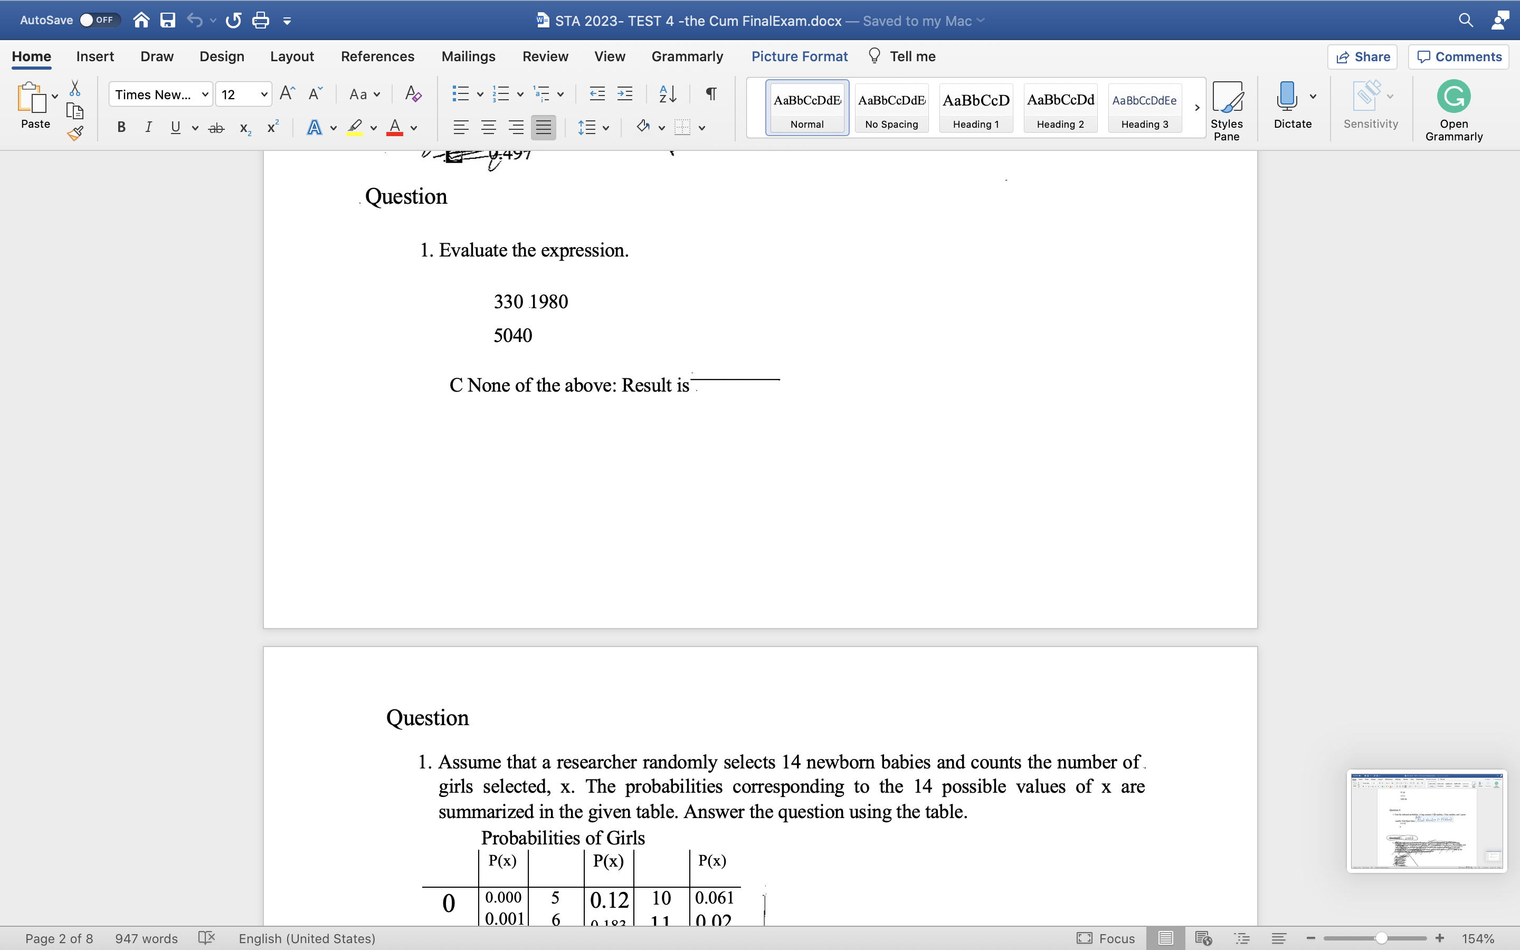Click the Comments button
Viewport: 1520px width, 950px height.
1459,56
